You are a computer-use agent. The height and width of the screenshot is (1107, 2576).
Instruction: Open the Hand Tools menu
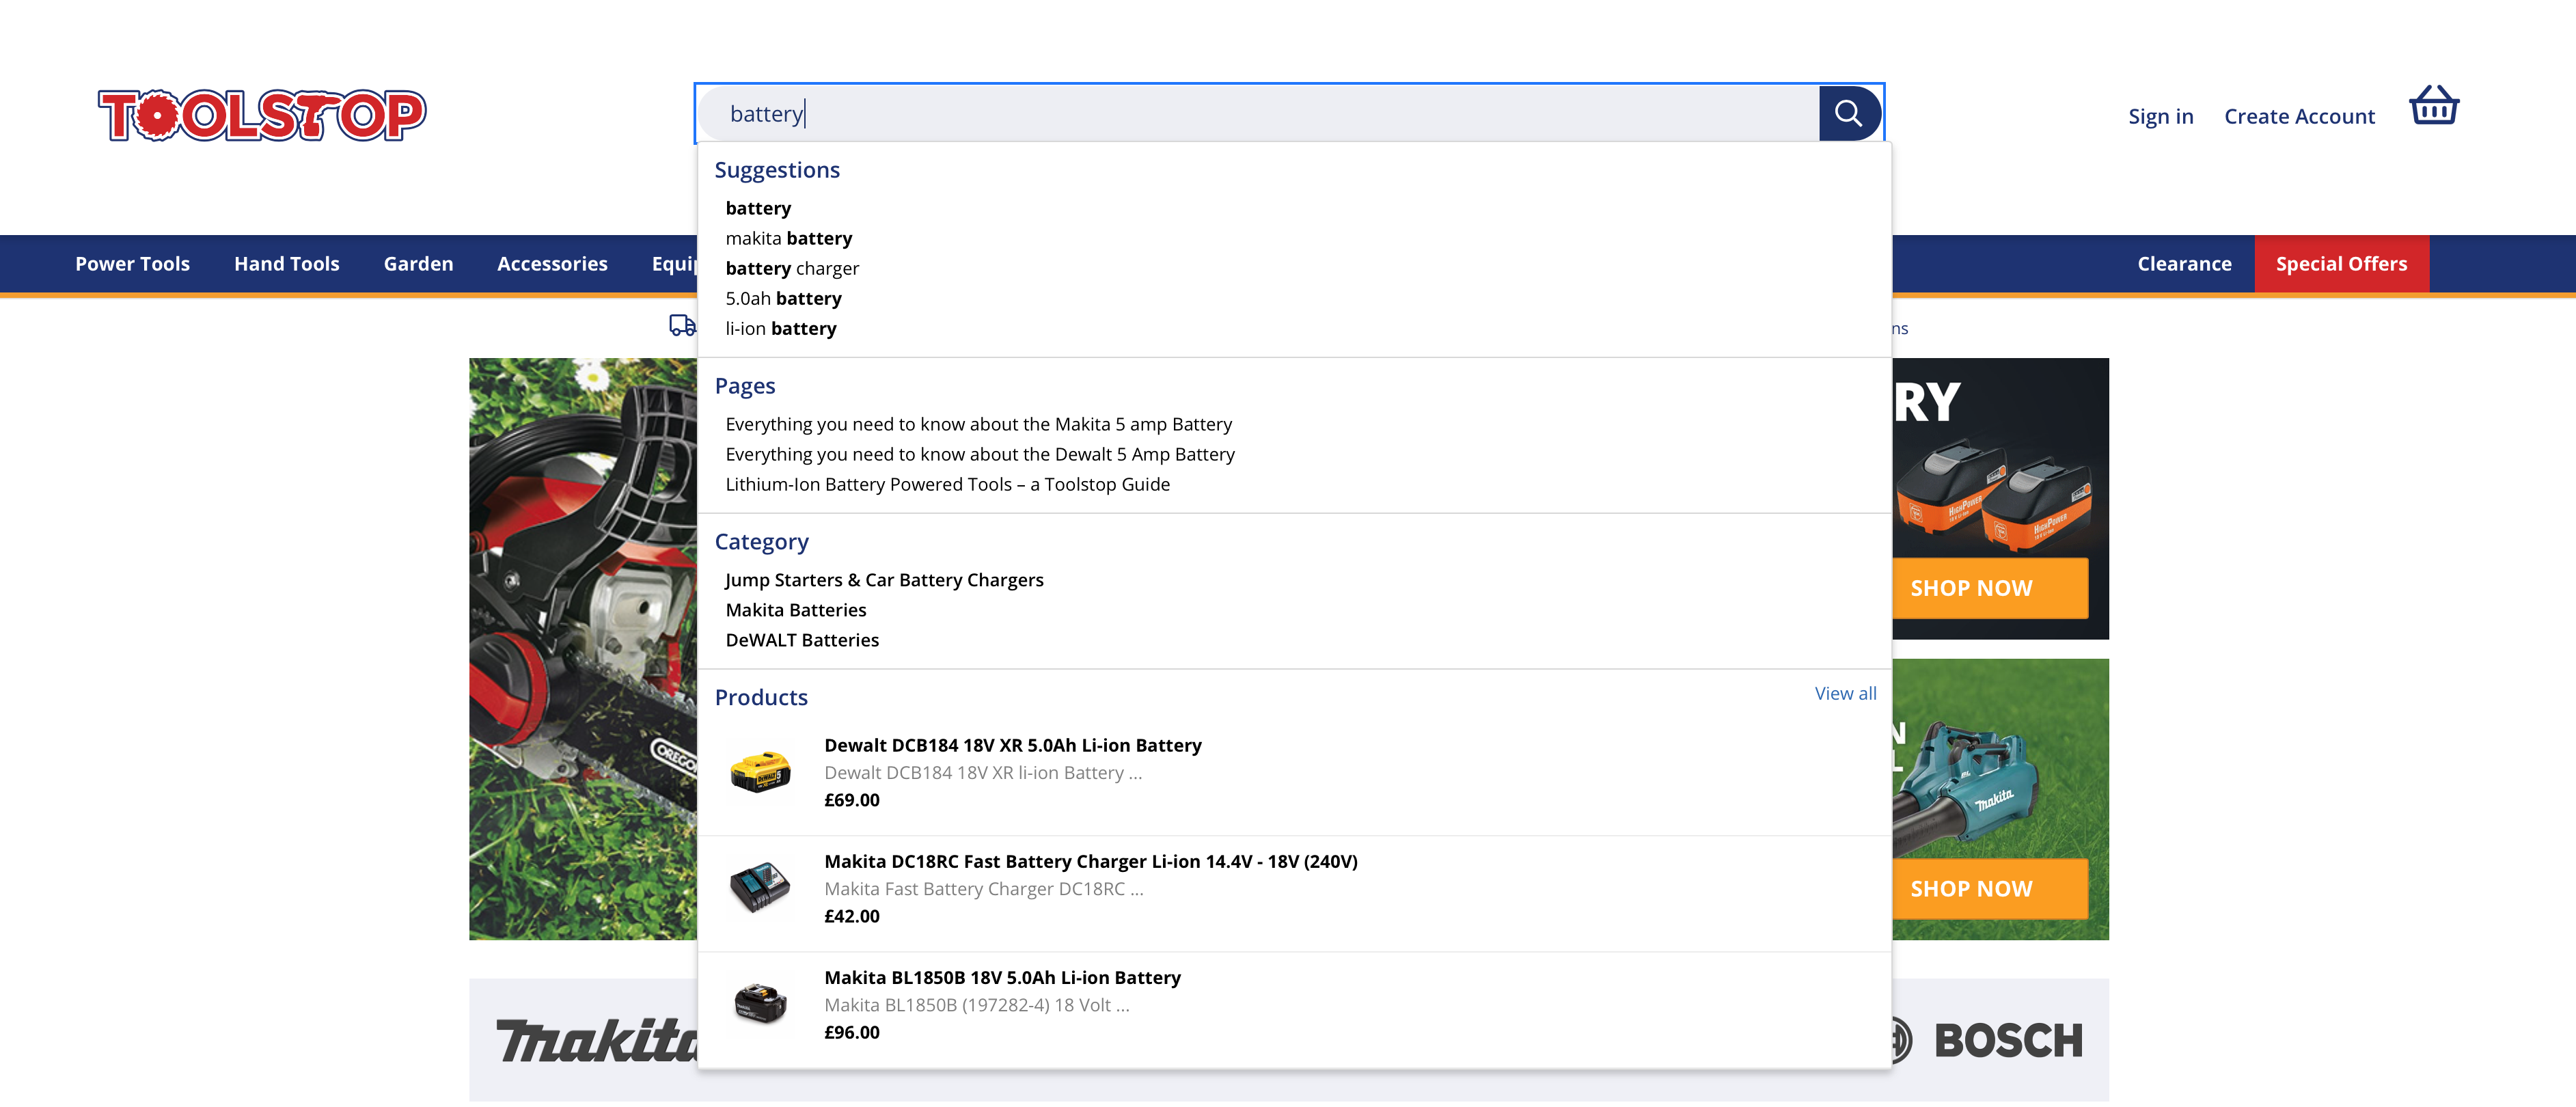(286, 264)
